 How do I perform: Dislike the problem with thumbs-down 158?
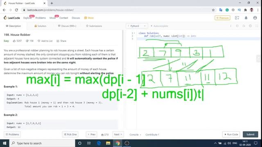tap(29, 41)
